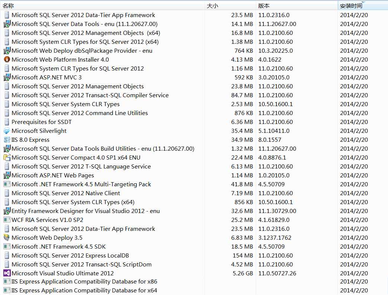Sort by the 大小 column header
Viewport: 388px width, 295px height.
pyautogui.click(x=230, y=6)
